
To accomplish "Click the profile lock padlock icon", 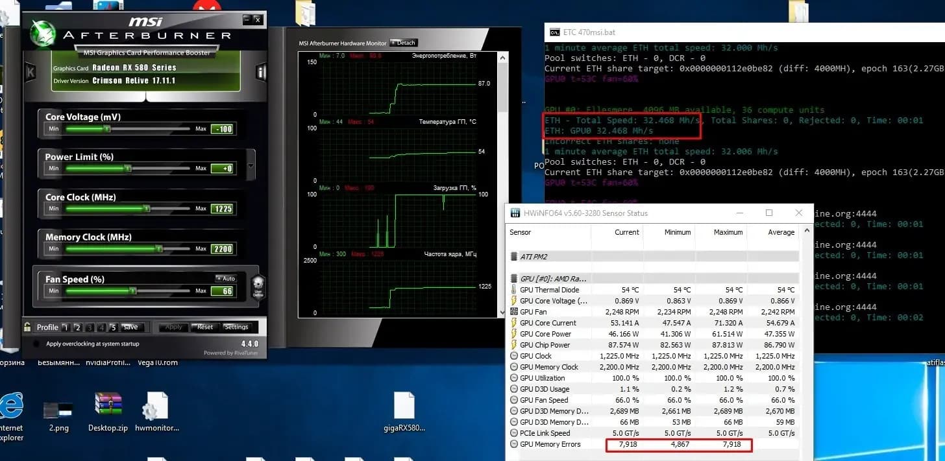I will 28,327.
